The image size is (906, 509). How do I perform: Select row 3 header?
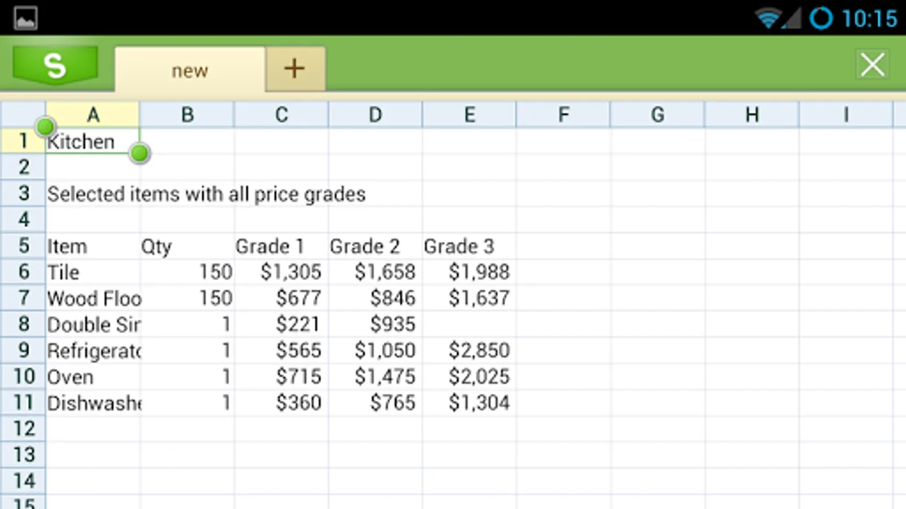coord(23,193)
